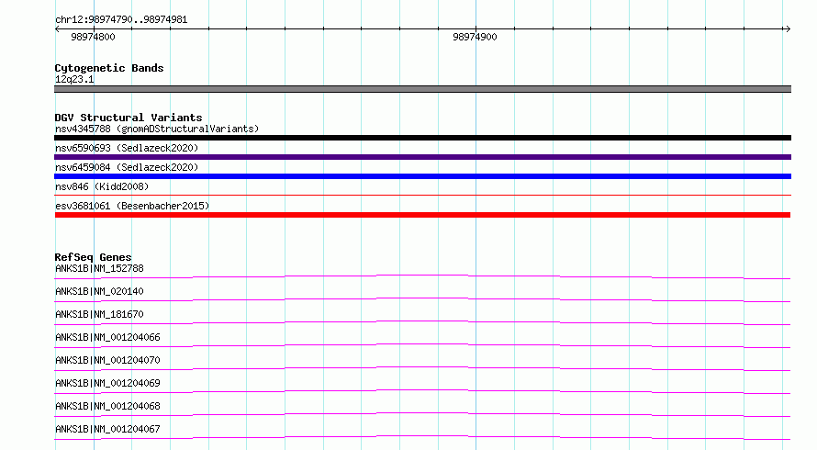Click the ANKS1B|NM_181670 transcript label

click(99, 314)
